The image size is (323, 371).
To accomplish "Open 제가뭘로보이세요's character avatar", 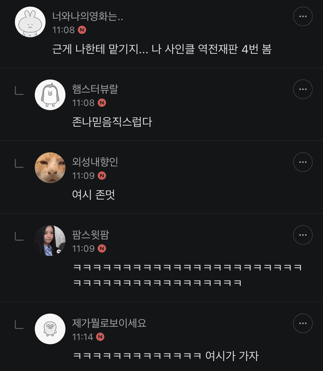I will pos(50,329).
